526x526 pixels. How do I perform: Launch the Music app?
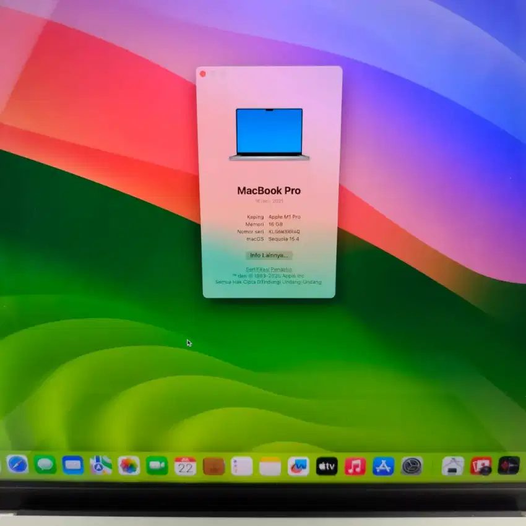355,467
